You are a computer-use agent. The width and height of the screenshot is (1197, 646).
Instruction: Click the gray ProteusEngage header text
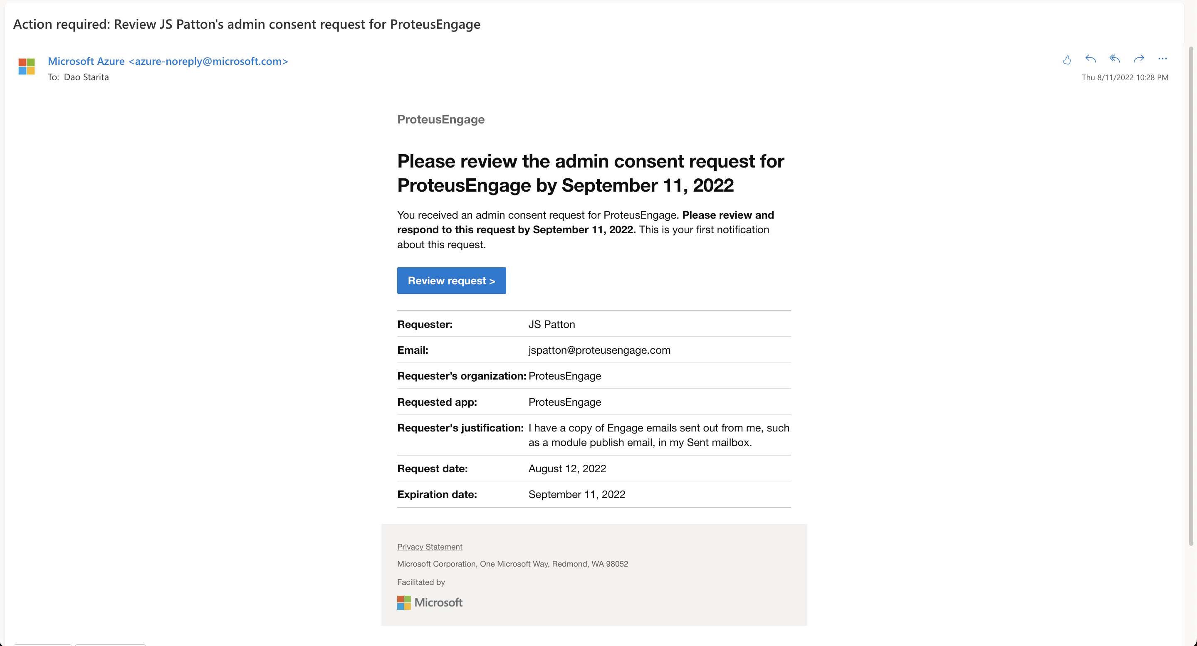pos(440,119)
